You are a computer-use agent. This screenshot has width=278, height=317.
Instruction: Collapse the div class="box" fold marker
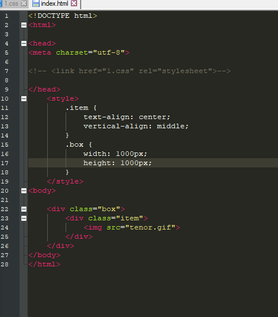24,209
